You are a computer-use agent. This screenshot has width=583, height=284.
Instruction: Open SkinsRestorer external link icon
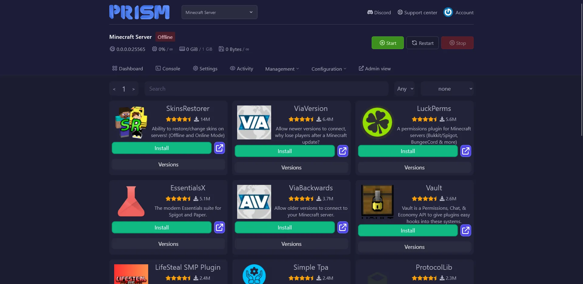point(219,148)
